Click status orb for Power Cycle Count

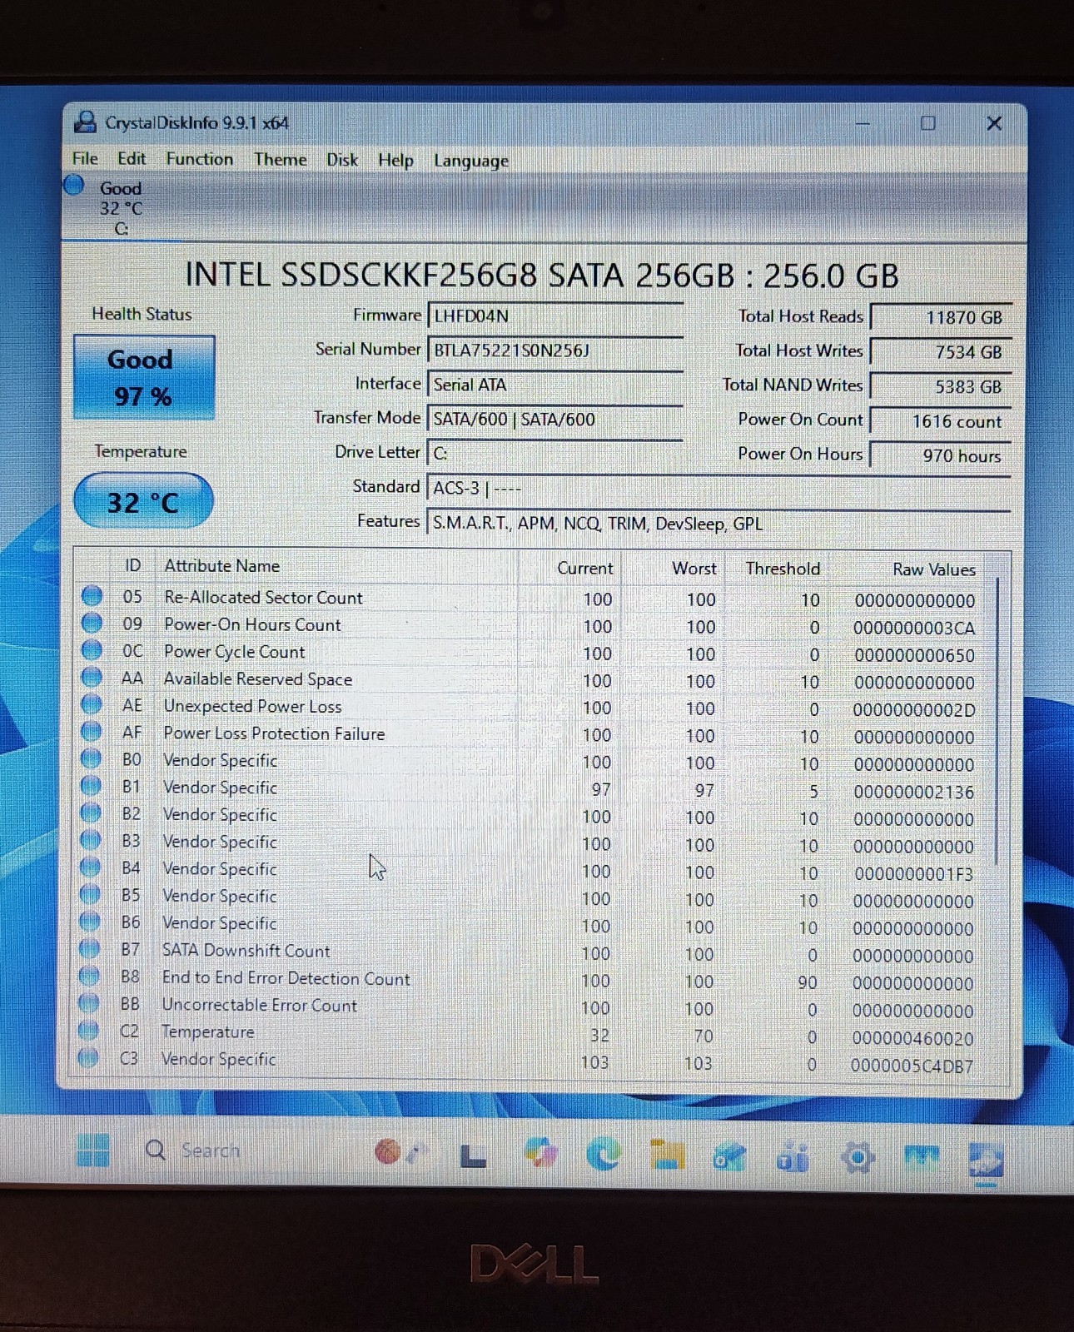click(92, 650)
